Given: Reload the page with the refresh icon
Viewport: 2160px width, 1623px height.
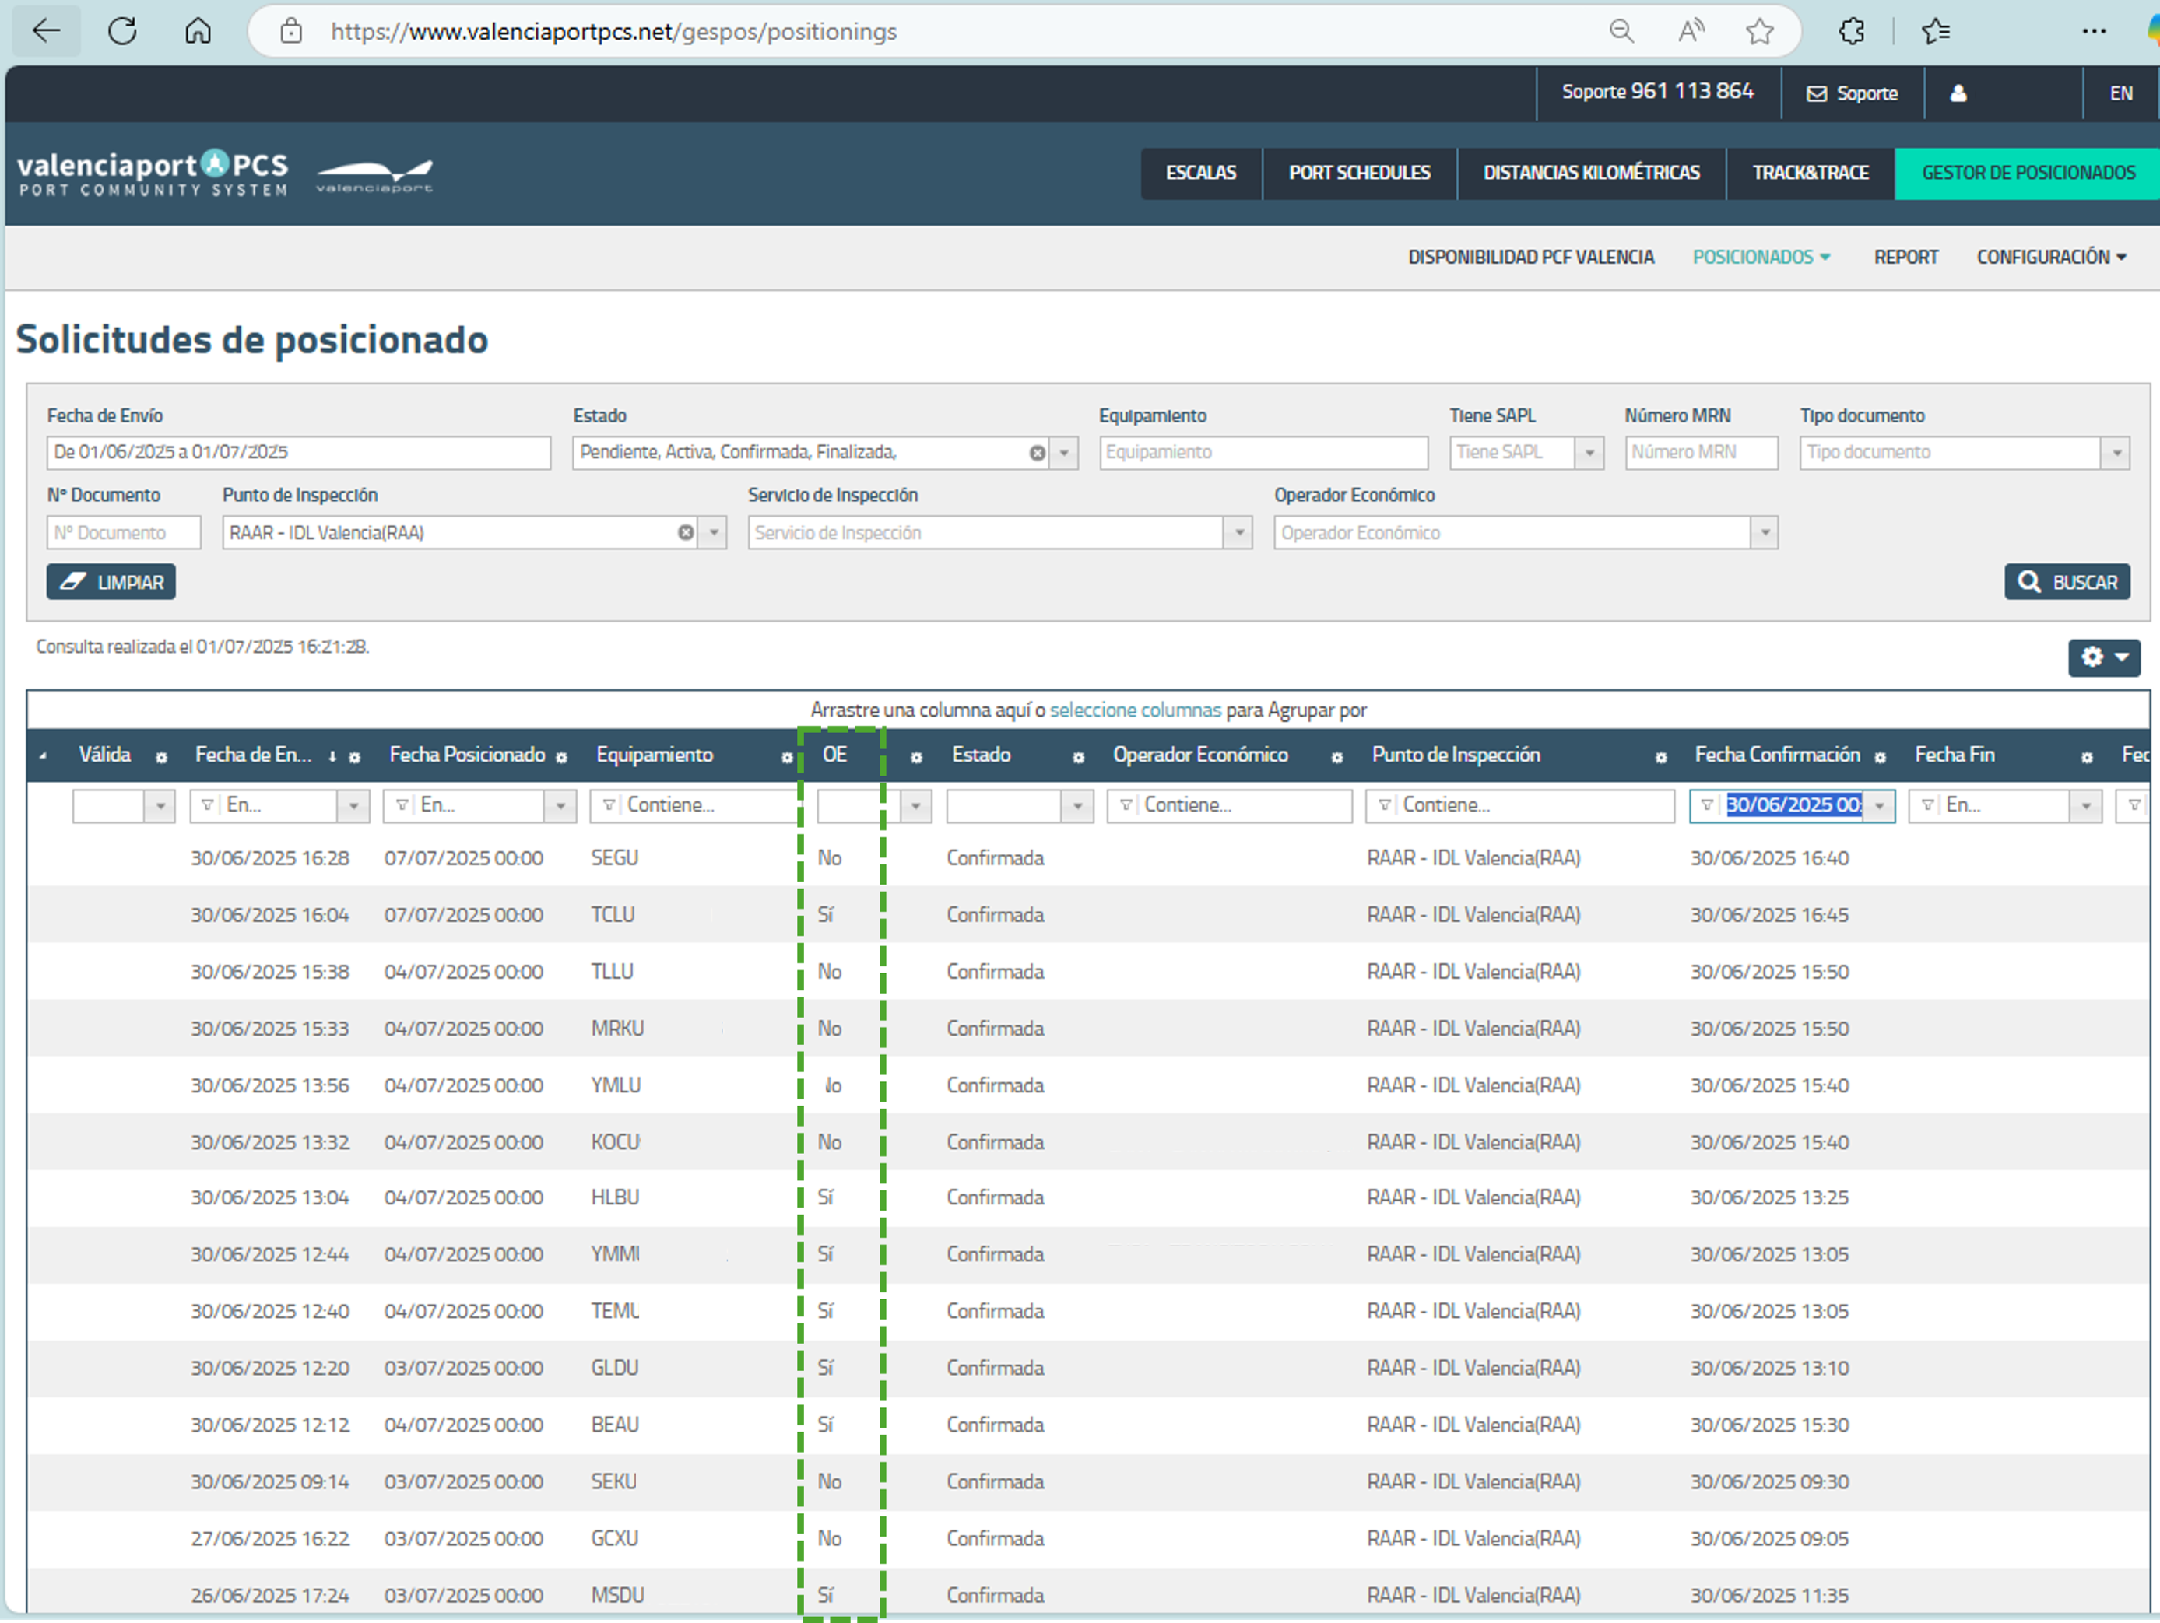Looking at the screenshot, I should tap(122, 31).
